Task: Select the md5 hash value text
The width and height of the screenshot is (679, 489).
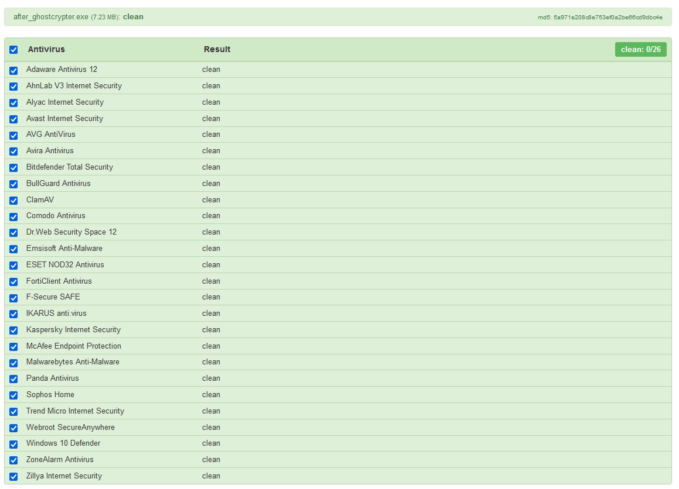Action: [x=608, y=18]
